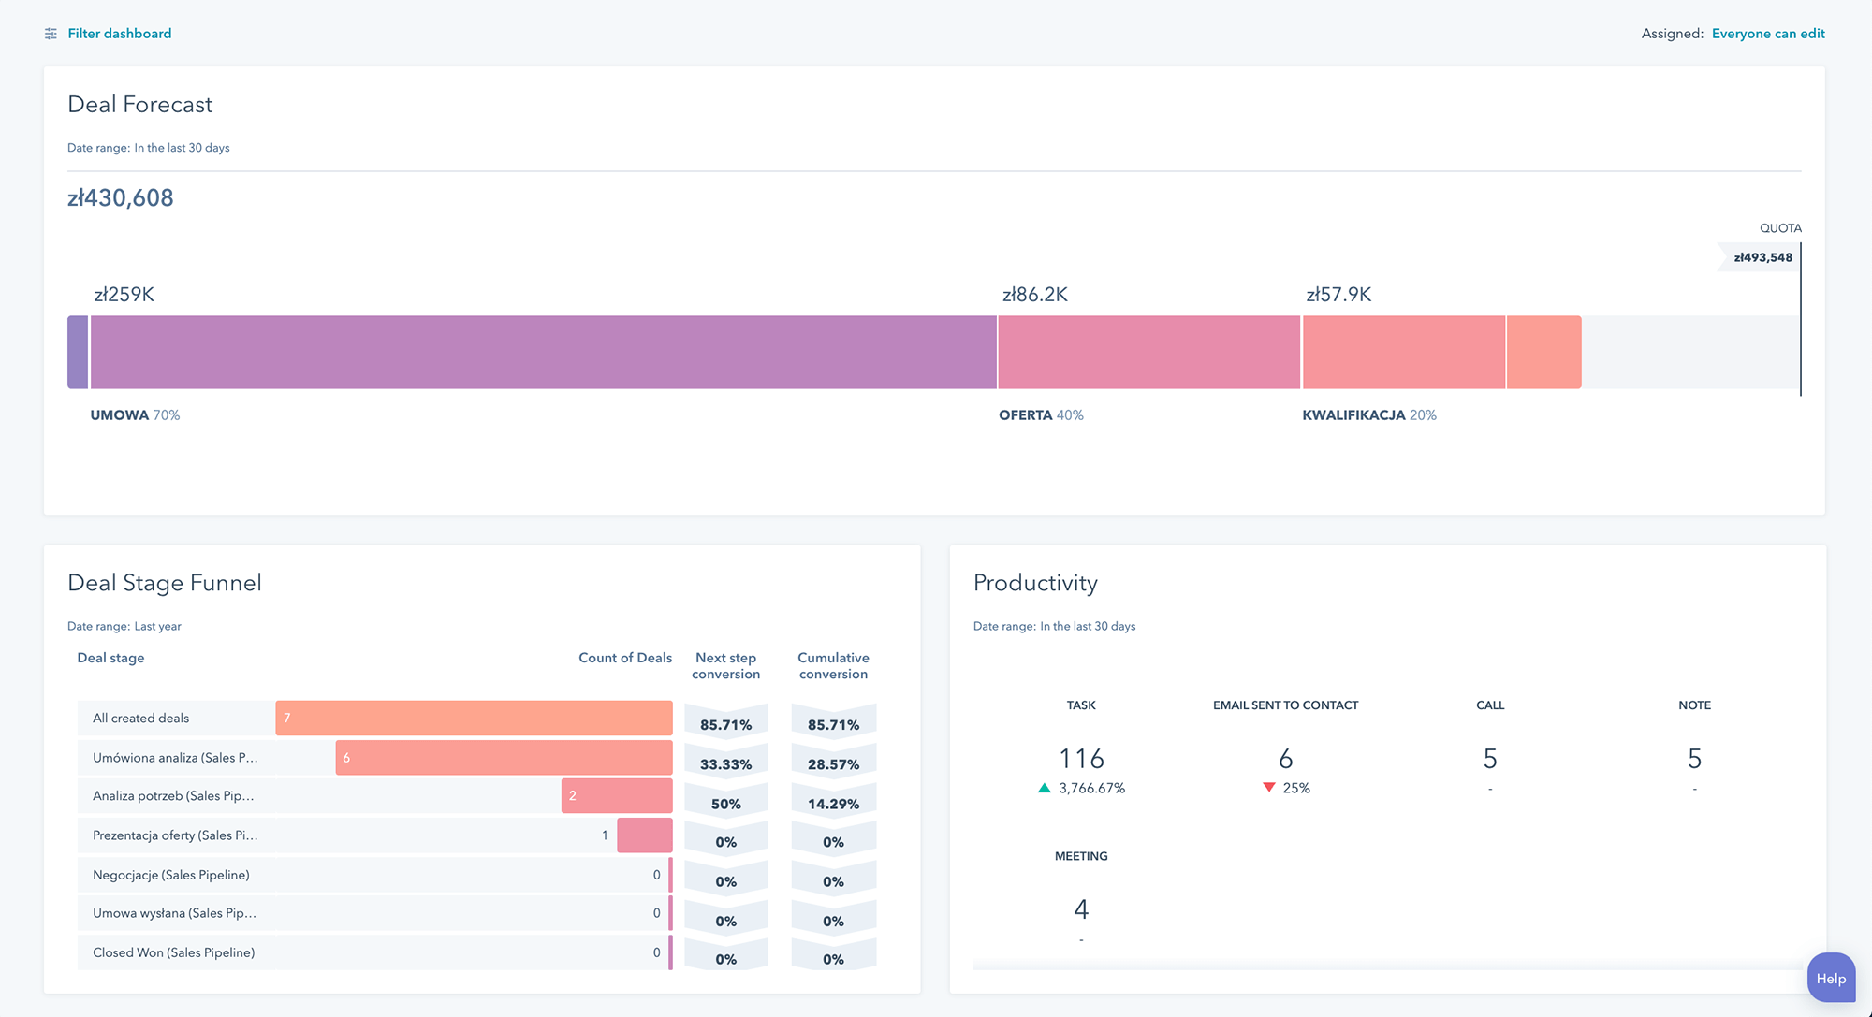
Task: Click the Help button bottom right
Action: point(1831,981)
